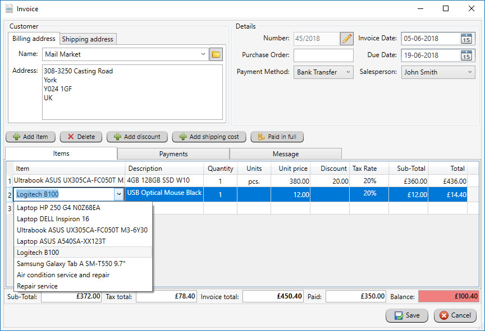Viewport: 485px width, 331px height.
Task: Click the Delete button
Action: coord(81,137)
